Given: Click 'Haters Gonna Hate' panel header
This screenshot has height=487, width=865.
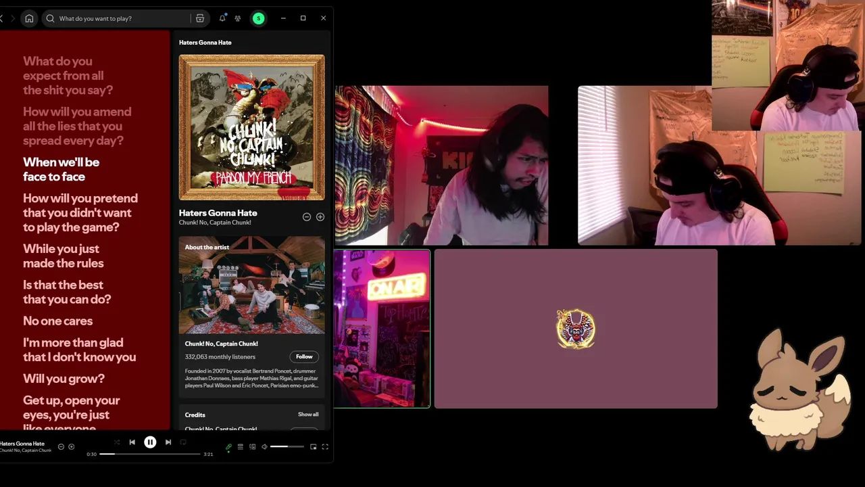Looking at the screenshot, I should pyautogui.click(x=205, y=42).
